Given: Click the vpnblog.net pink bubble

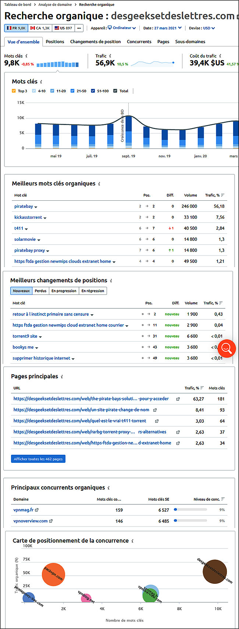Looking at the screenshot, I should 86,598.
